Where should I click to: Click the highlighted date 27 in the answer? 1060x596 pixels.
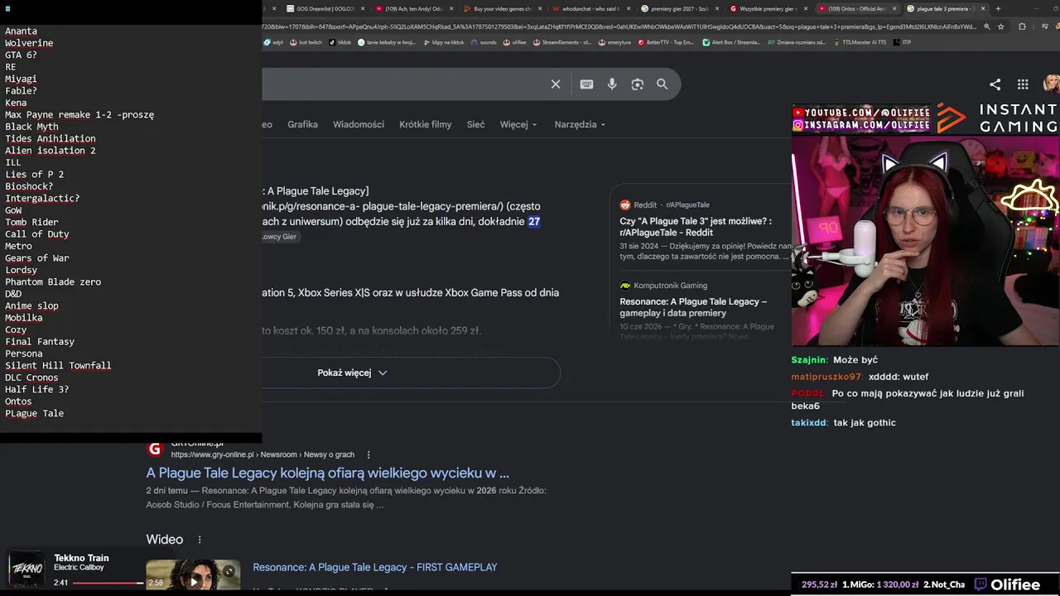click(534, 222)
